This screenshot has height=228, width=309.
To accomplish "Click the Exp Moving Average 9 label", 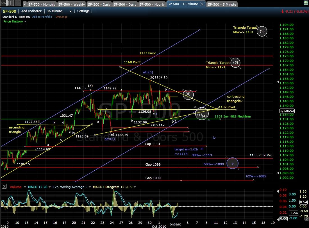I will [x=70, y=187].
